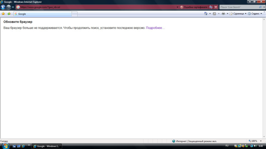The image size is (266, 149).
Task: Click the RSS feeds icon
Action: point(214,14)
